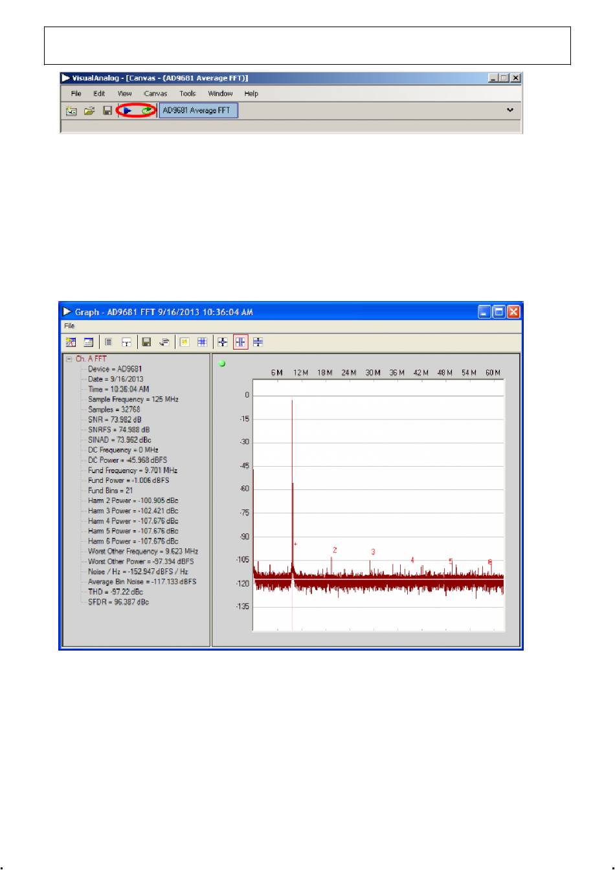615x870 pixels.
Task: Select 'Harm 2 Power = -100.905 dBc' row
Action: [x=133, y=501]
